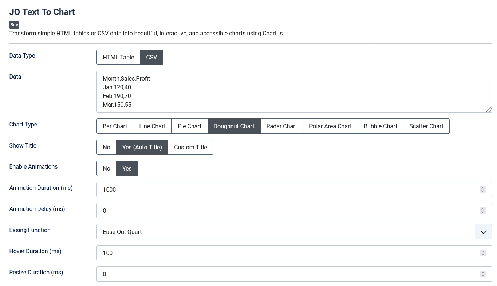
Task: Pick the Radar Chart type
Action: tap(281, 126)
